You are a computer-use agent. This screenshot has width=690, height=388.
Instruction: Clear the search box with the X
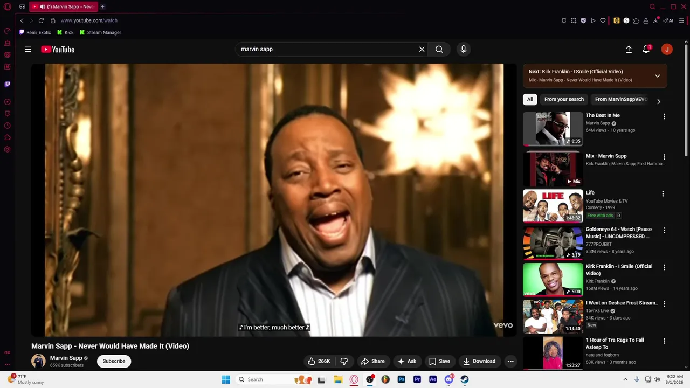coord(422,49)
